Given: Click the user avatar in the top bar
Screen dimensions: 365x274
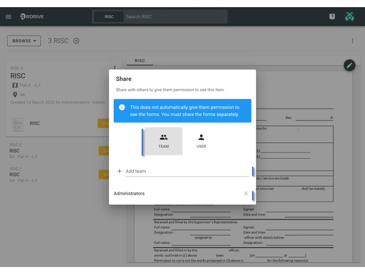Looking at the screenshot, I should [x=349, y=16].
